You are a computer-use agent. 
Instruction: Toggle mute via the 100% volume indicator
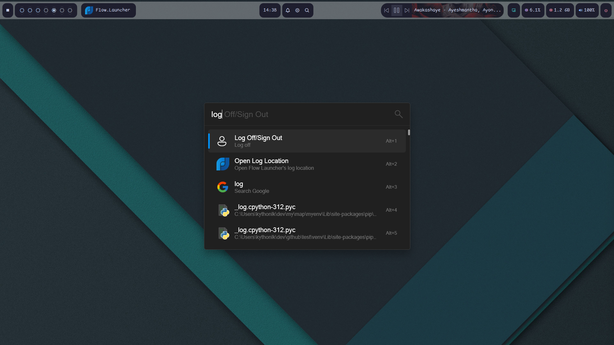tap(587, 10)
